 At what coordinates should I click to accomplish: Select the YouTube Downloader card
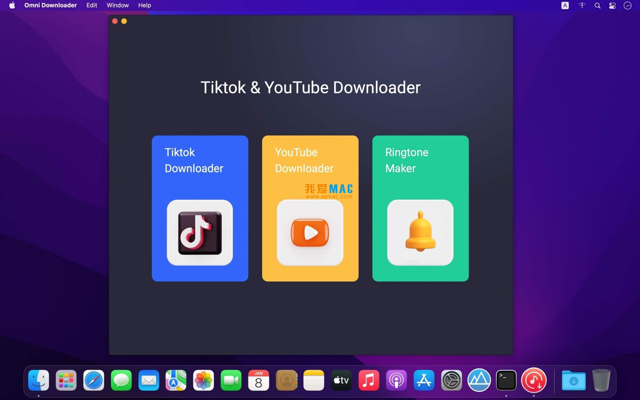pos(310,160)
